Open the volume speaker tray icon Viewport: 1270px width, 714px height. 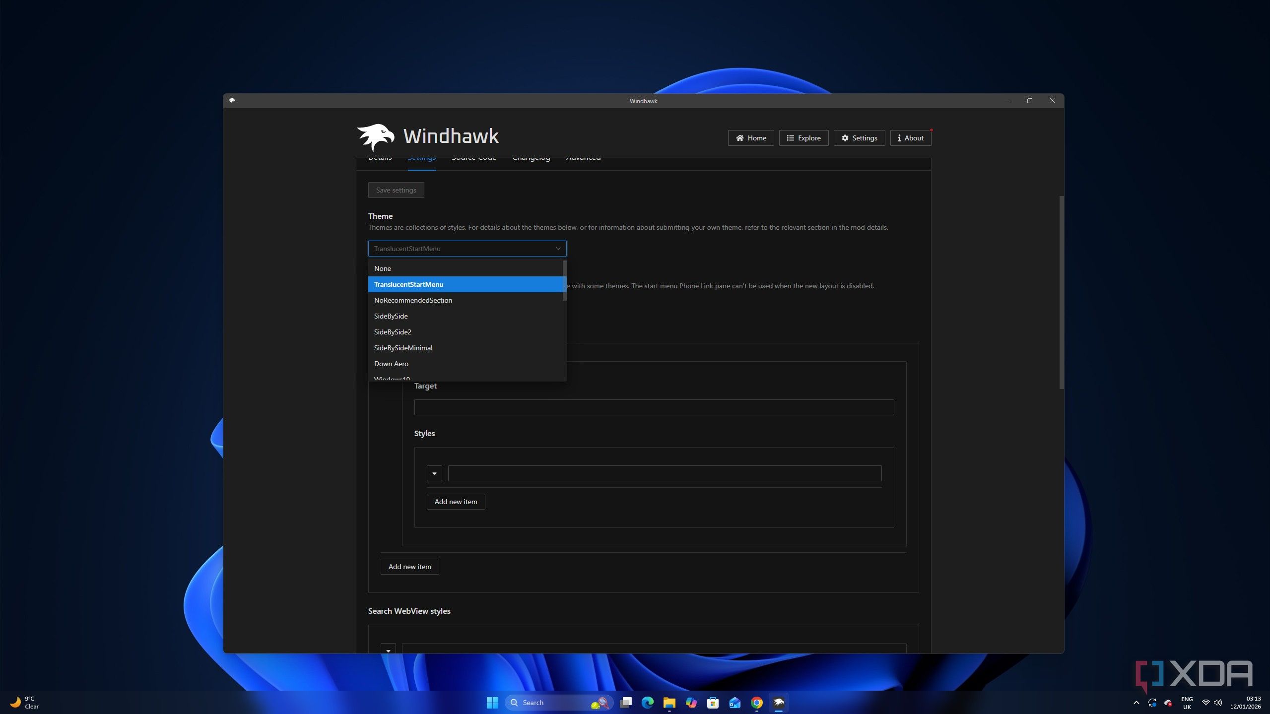coord(1218,703)
